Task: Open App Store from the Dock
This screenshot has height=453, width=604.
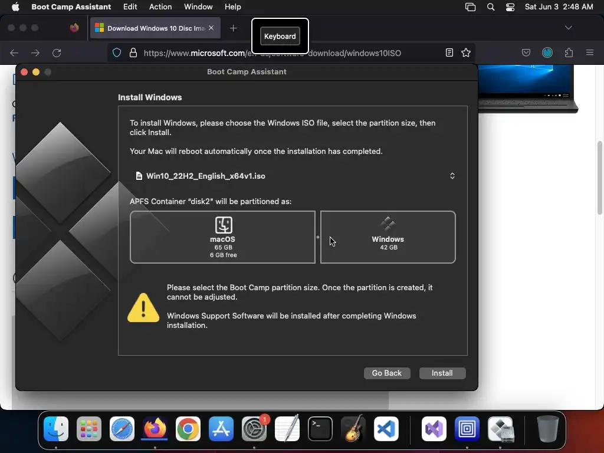Action: tap(221, 429)
